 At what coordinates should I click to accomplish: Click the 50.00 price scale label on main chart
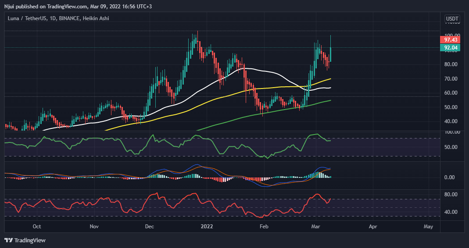click(x=451, y=107)
